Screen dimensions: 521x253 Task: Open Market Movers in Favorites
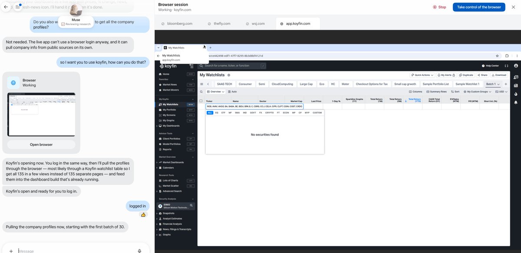click(x=171, y=90)
